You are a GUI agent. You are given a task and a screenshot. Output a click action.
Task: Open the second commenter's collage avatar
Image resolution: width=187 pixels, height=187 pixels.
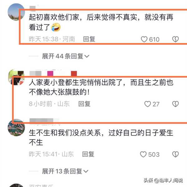(x=16, y=77)
